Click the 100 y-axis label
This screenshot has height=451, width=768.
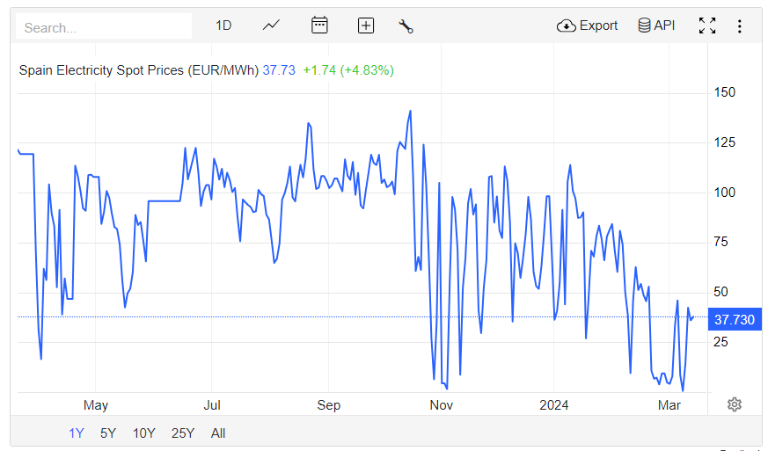tap(724, 193)
